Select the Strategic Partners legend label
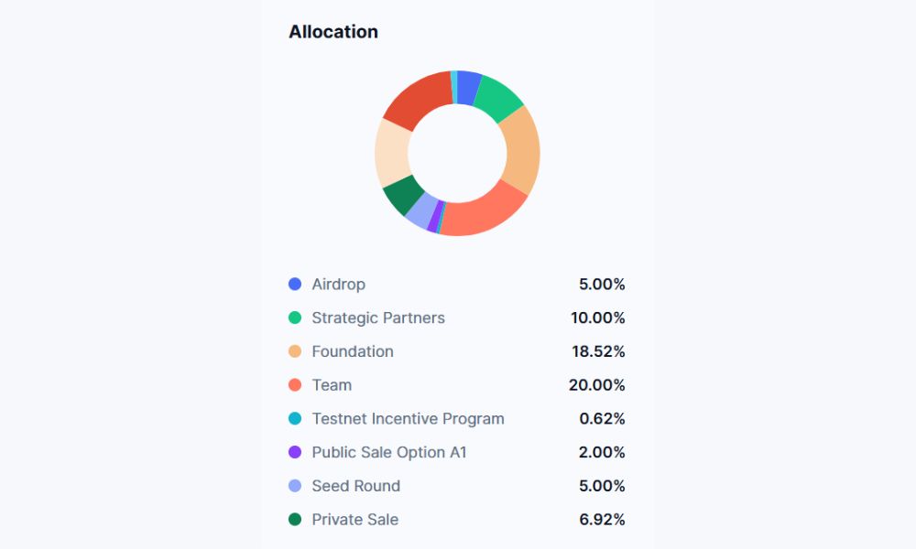The height and width of the screenshot is (549, 916). pyautogui.click(x=378, y=318)
